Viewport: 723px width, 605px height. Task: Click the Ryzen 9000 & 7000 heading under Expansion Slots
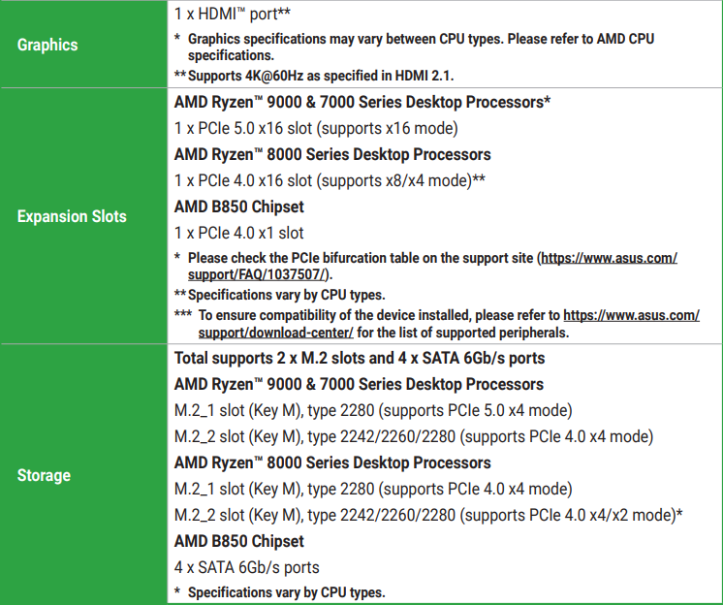(x=362, y=102)
